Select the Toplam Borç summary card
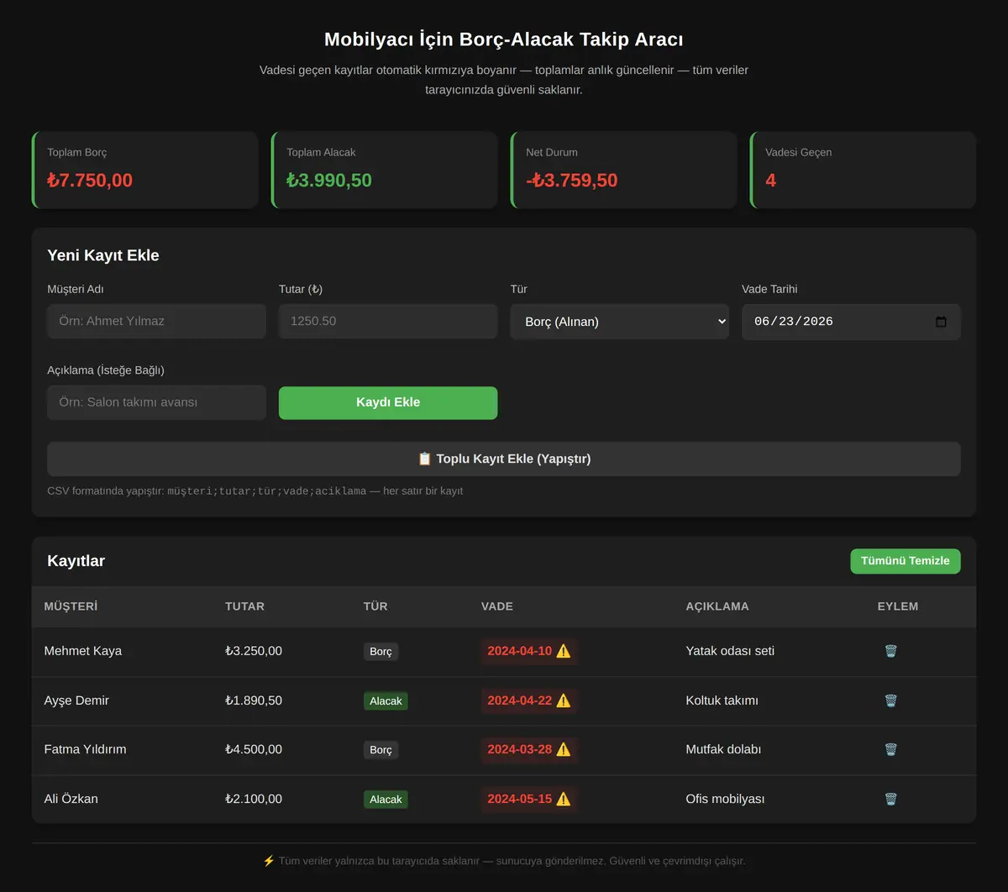 coord(144,170)
